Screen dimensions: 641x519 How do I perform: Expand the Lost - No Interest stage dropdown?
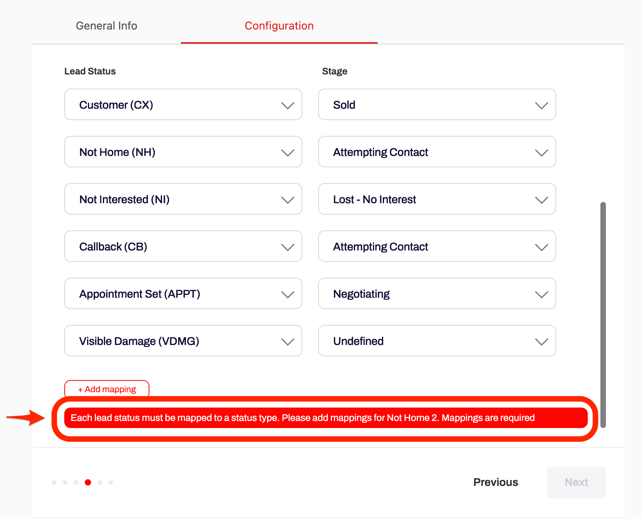coord(437,199)
